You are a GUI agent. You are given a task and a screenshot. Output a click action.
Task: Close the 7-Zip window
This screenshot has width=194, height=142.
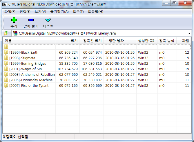pos(185,3)
